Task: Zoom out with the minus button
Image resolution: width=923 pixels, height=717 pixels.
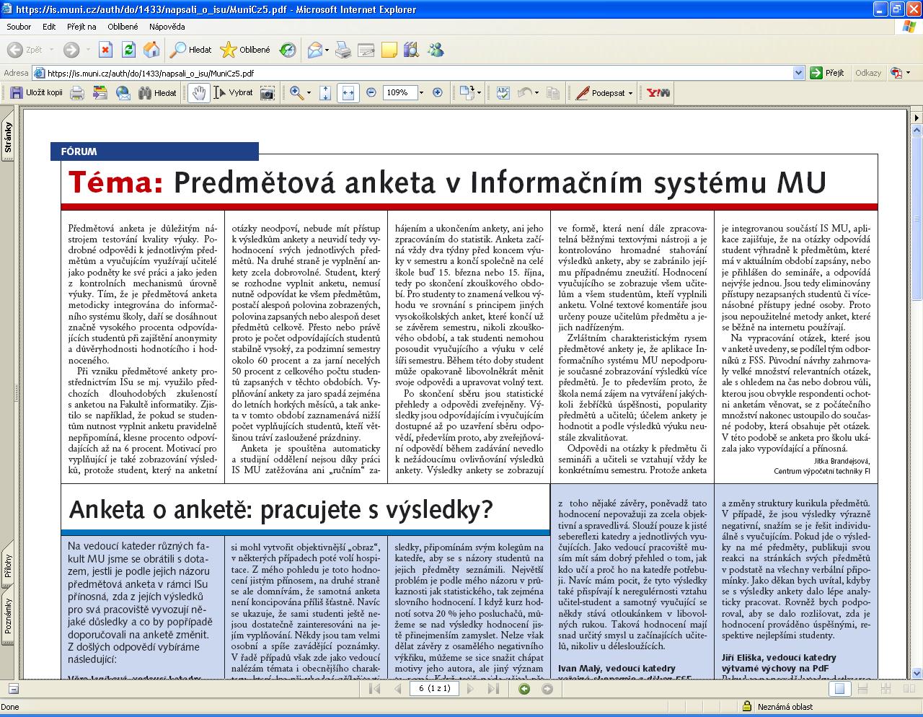Action: pyautogui.click(x=371, y=92)
